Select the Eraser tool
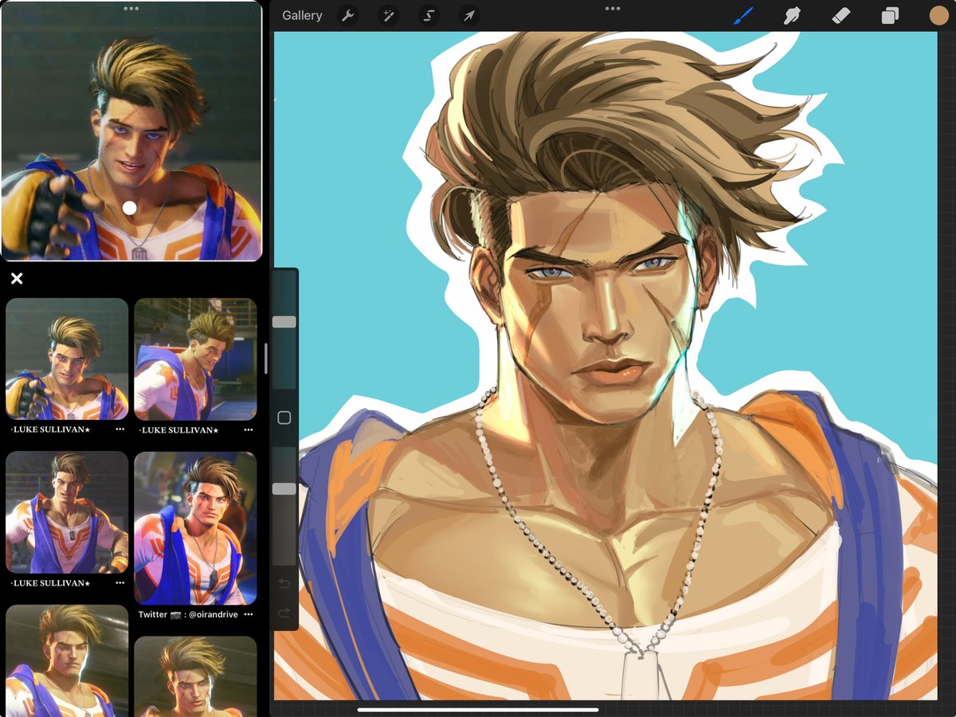This screenshot has height=717, width=956. pyautogui.click(x=841, y=15)
